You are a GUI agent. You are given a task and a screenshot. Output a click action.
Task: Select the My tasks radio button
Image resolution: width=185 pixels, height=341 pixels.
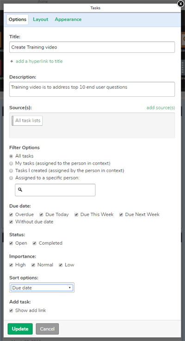coord(11,163)
